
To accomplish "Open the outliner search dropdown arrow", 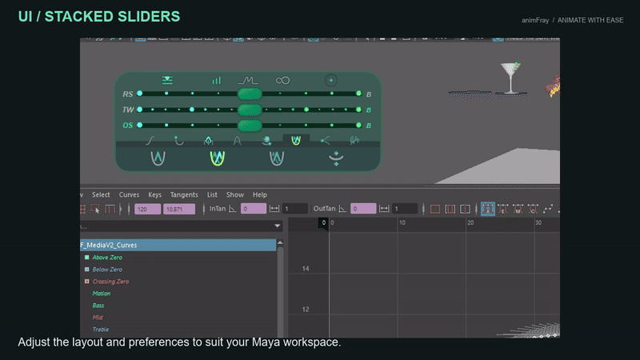I will 278,226.
